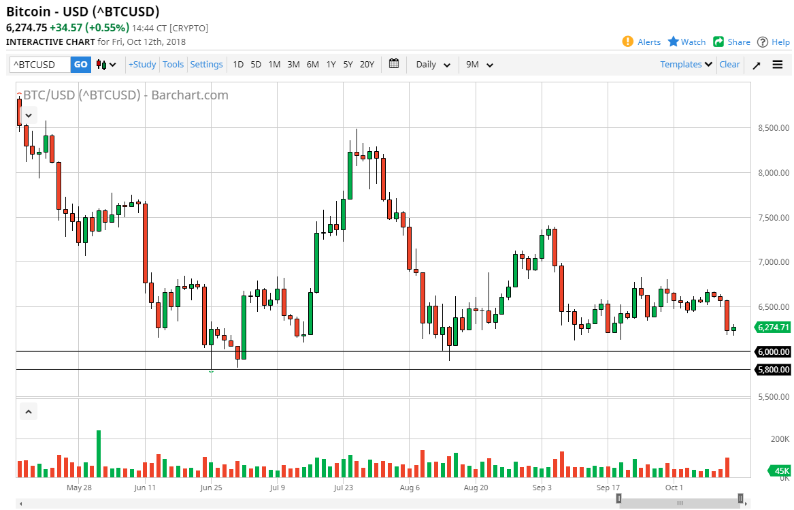Collapse the volume indicator panel
The width and height of the screenshot is (794, 510).
click(x=28, y=411)
